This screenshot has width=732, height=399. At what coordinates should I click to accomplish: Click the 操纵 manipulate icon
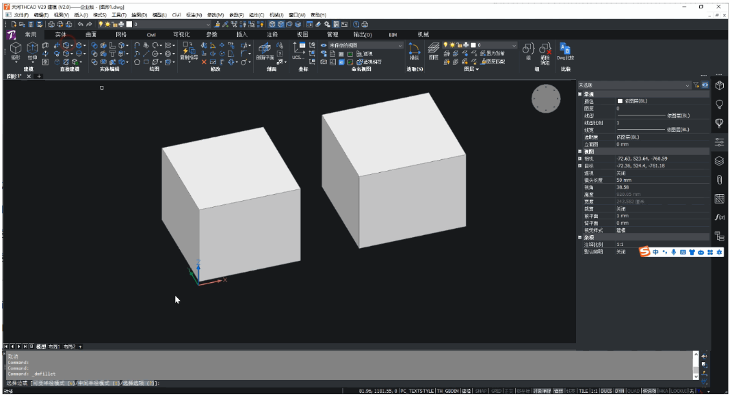click(414, 51)
